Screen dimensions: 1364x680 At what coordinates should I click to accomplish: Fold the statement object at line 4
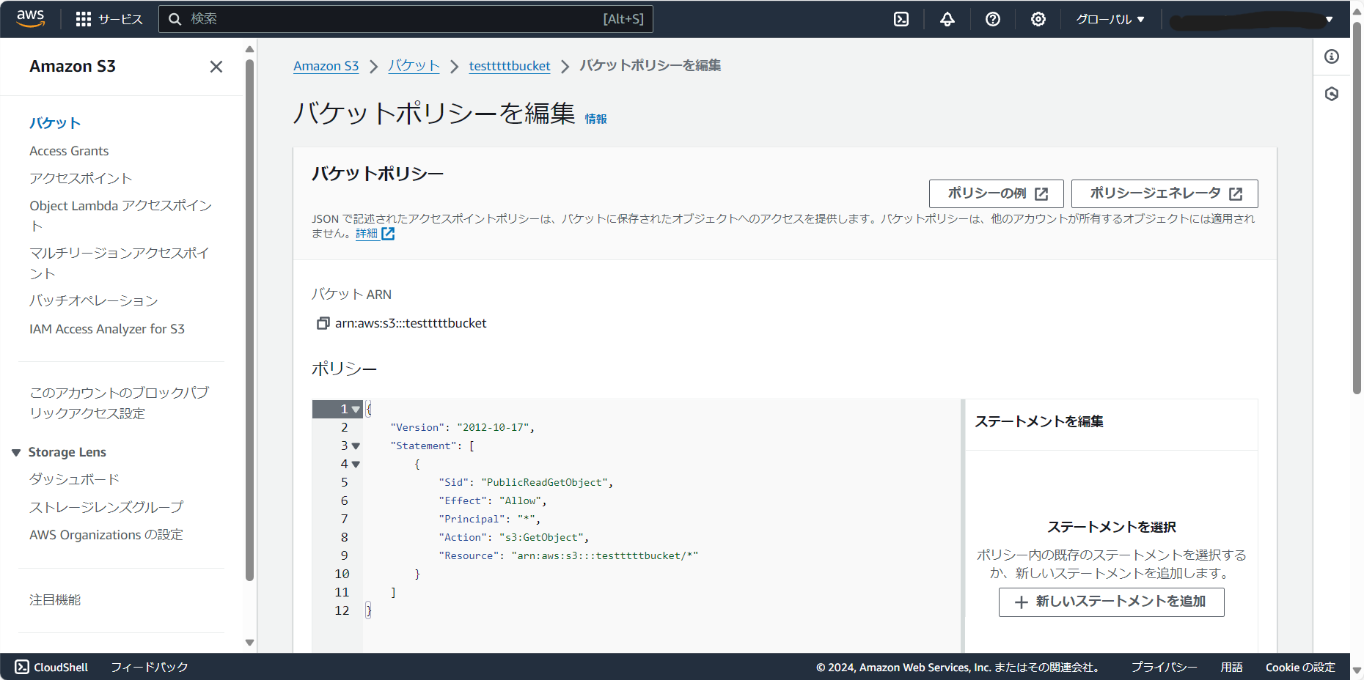pos(356,465)
